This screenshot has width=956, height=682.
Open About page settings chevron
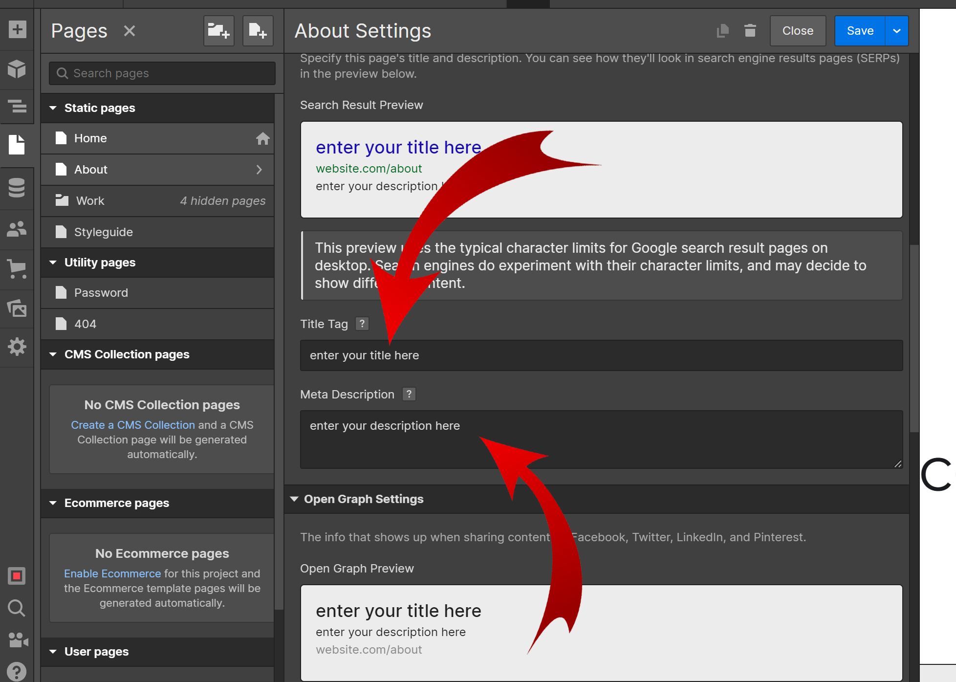259,170
